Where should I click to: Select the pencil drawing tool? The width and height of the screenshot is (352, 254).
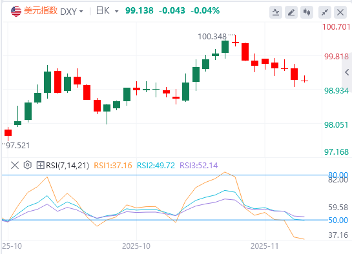(x=291, y=12)
